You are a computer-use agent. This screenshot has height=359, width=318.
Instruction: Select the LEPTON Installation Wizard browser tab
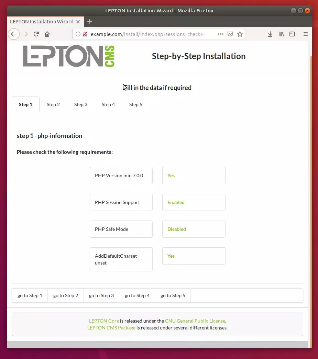[45, 22]
